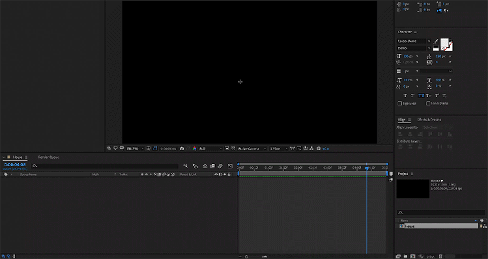Viewport: 488px width, 259px height.
Task: Pick font color with the eyedropper
Action: 436,42
